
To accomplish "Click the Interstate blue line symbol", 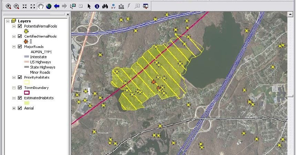I will click(x=27, y=57).
